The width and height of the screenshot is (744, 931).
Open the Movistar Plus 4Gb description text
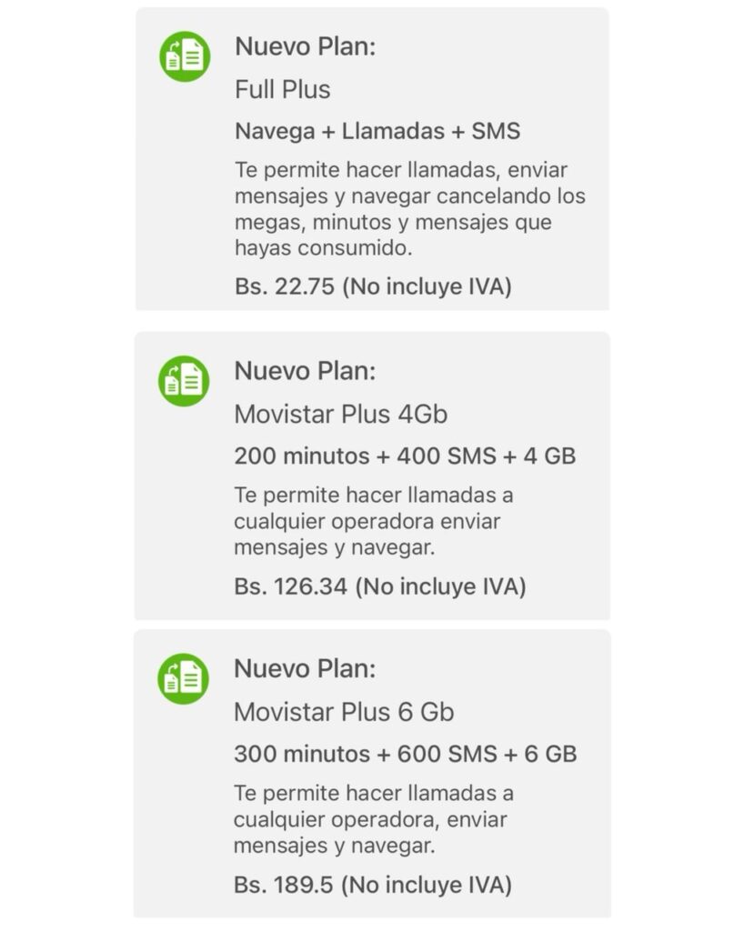[x=373, y=522]
